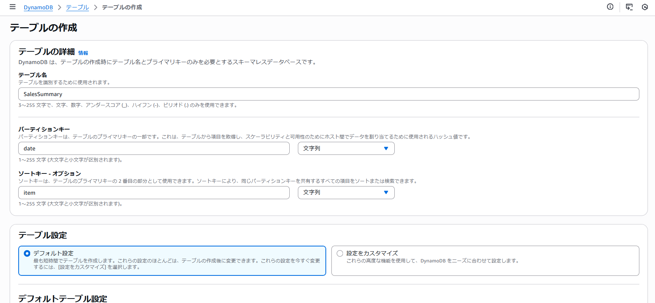
Task: Go to テーブル breadcrumb link
Action: pos(77,7)
